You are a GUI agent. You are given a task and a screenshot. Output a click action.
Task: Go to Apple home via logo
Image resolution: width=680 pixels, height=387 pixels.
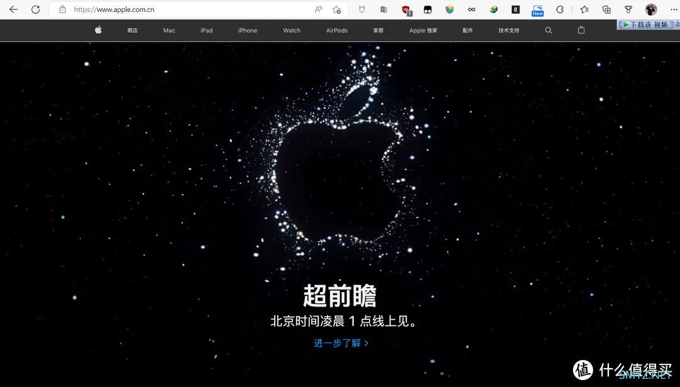click(98, 30)
